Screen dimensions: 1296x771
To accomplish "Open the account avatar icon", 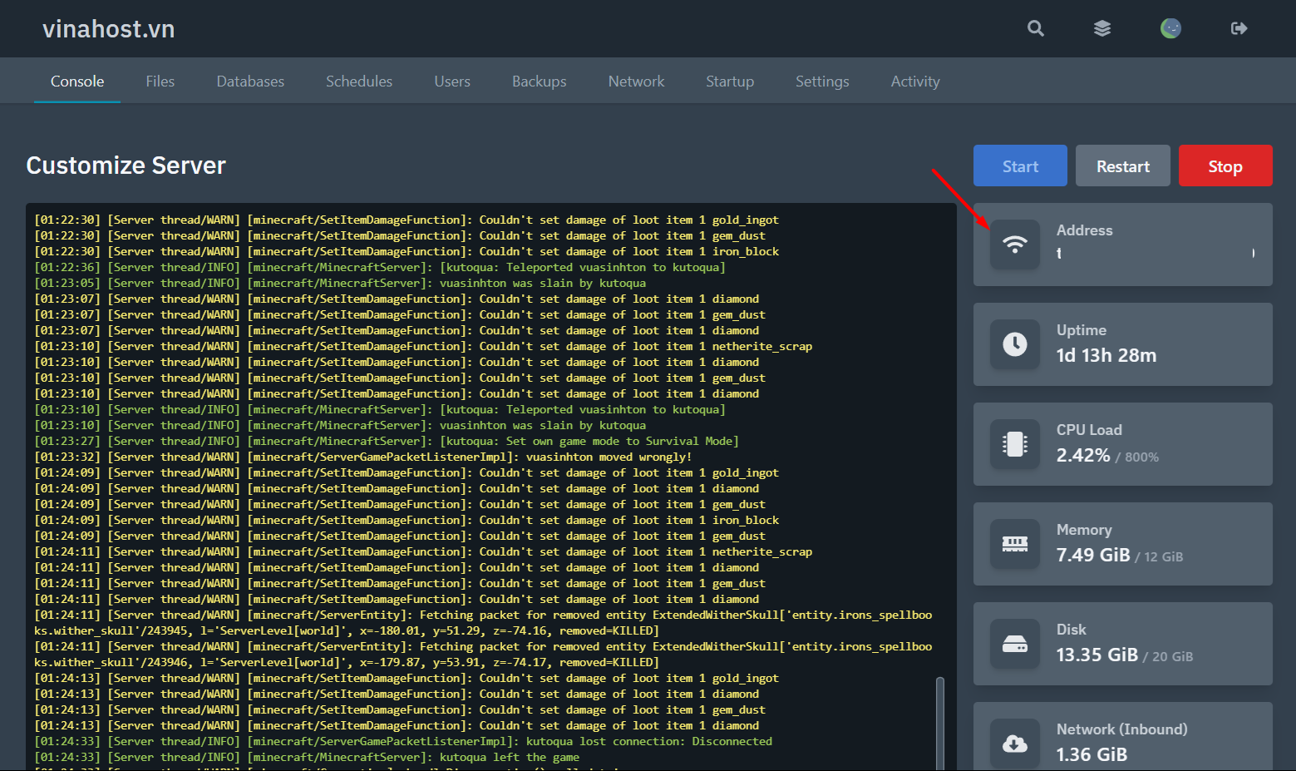I will (x=1170, y=28).
